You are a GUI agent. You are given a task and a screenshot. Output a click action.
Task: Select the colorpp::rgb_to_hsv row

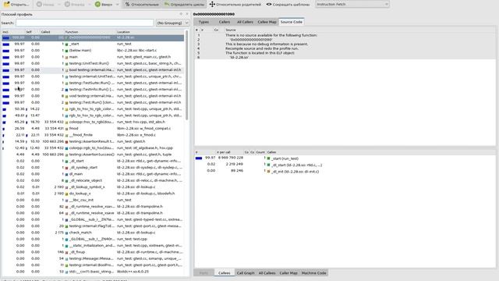click(93, 148)
